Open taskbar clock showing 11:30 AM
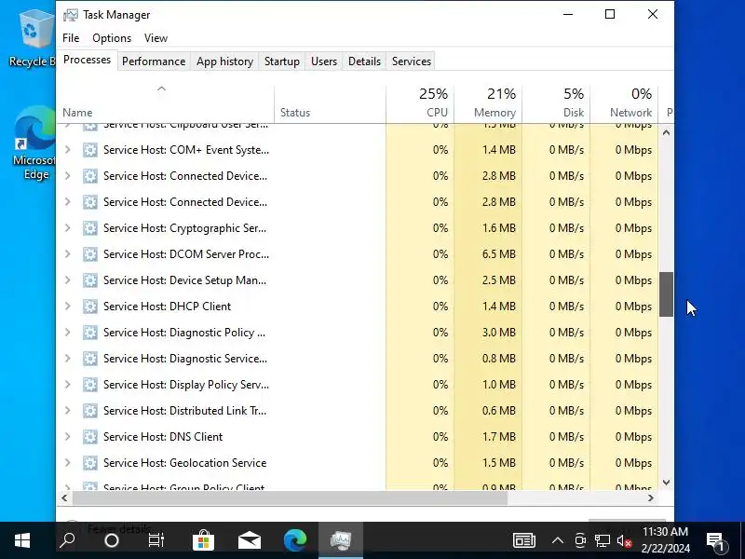The height and width of the screenshot is (559, 745). (665, 540)
